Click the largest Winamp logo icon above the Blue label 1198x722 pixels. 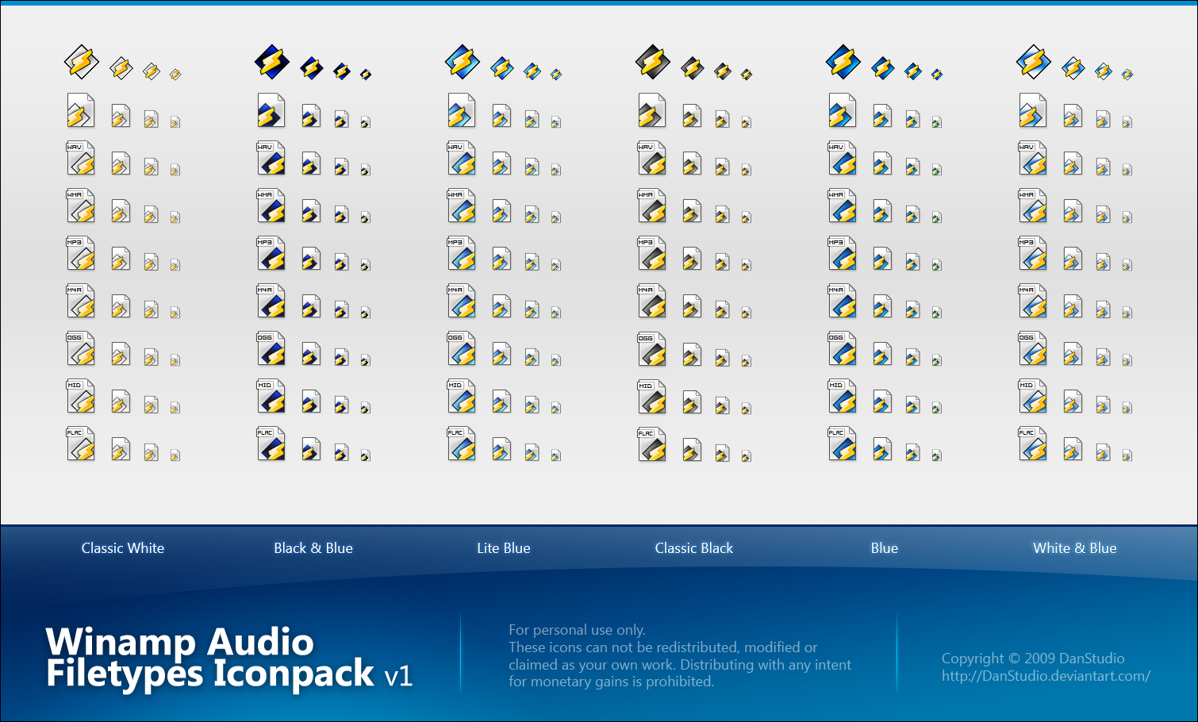point(843,62)
